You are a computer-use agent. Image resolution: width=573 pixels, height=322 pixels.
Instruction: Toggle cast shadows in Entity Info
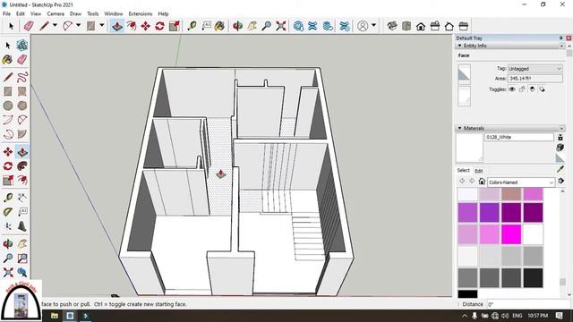tap(542, 89)
